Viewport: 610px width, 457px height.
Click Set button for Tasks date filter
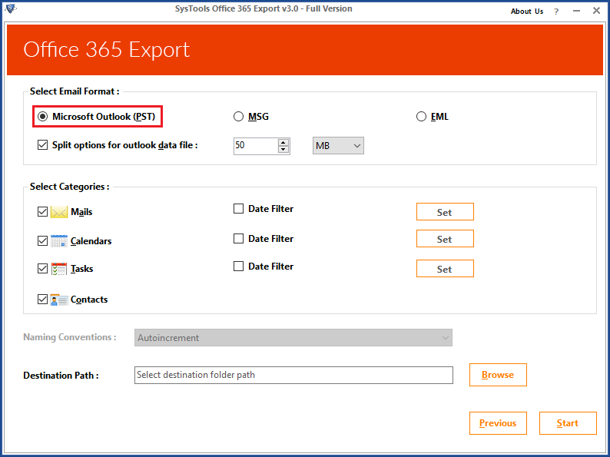pyautogui.click(x=445, y=269)
